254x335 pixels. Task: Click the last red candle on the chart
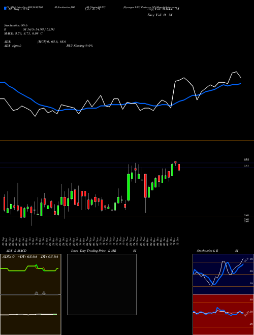(x=179, y=167)
